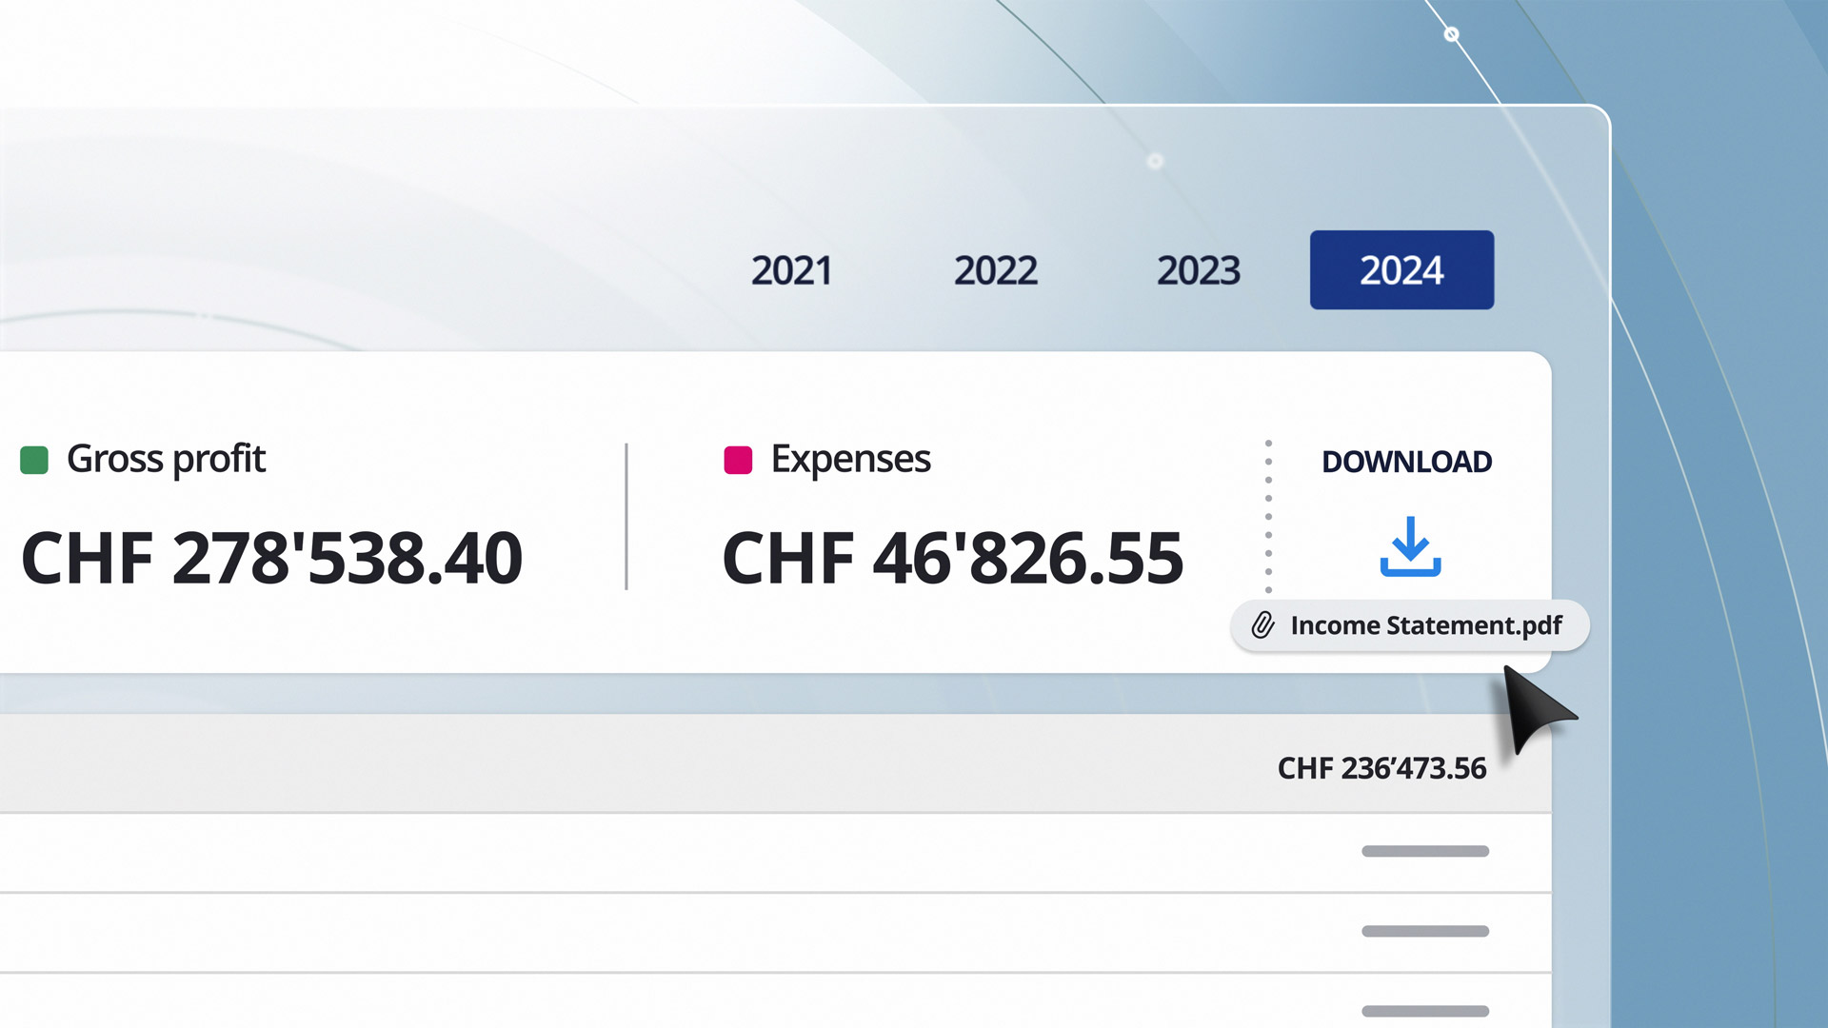Click the paperclip attachment icon
The width and height of the screenshot is (1828, 1028).
click(1262, 625)
